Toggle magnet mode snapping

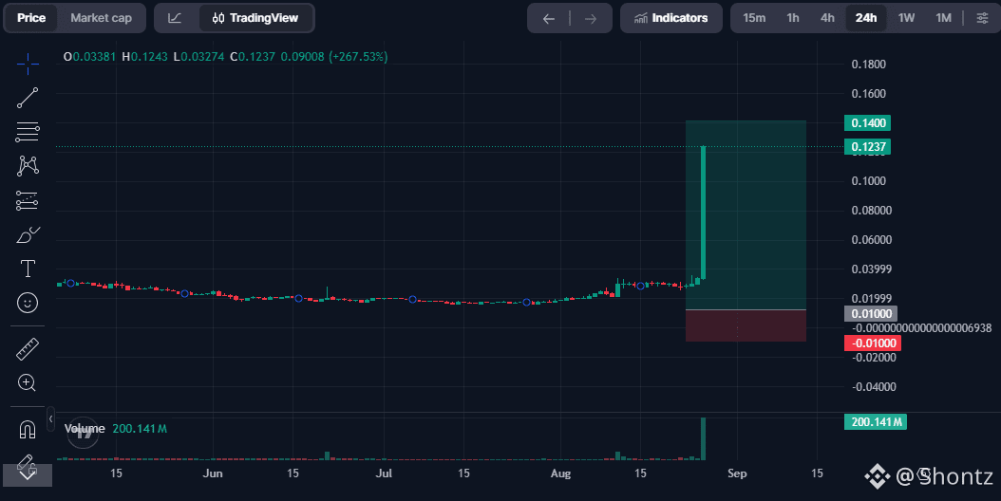28,430
